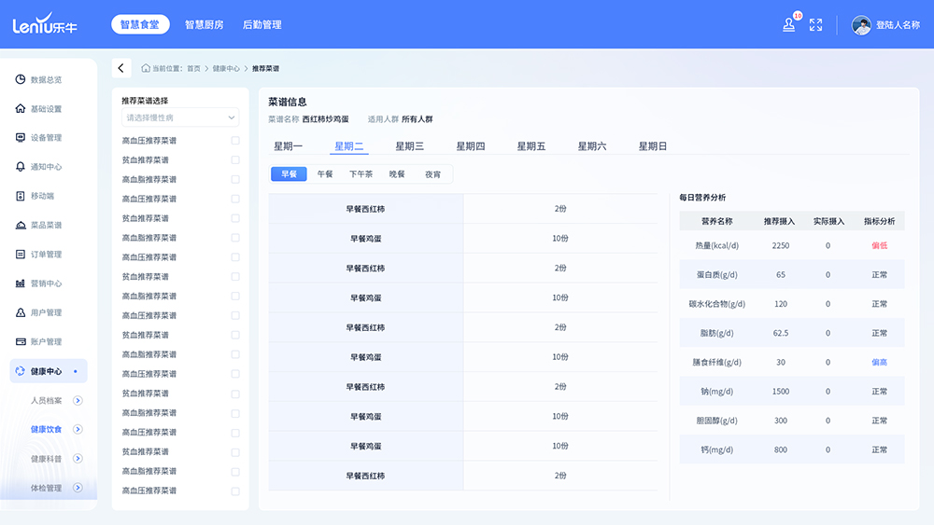Select the 晚餐 meal button
The image size is (934, 525).
[397, 174]
